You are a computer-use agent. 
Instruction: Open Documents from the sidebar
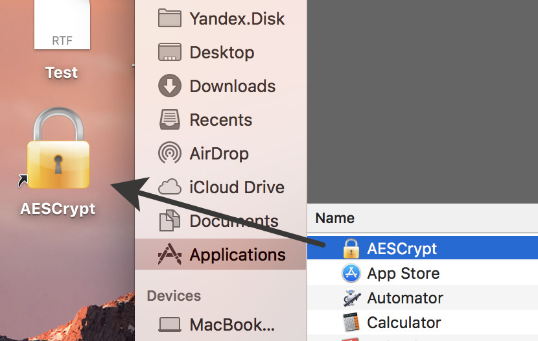pos(233,221)
